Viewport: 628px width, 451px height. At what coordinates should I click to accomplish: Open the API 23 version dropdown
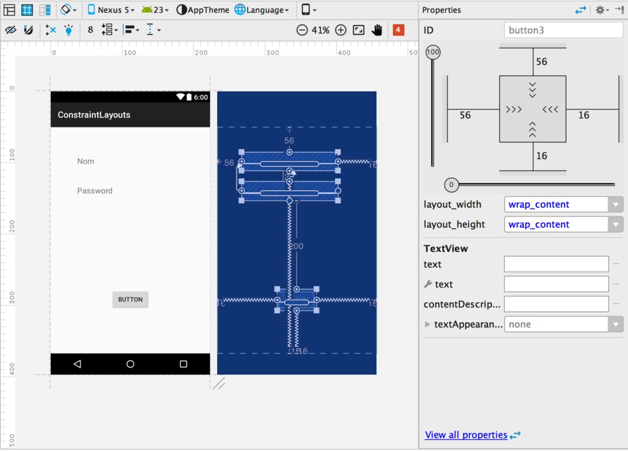(x=155, y=10)
